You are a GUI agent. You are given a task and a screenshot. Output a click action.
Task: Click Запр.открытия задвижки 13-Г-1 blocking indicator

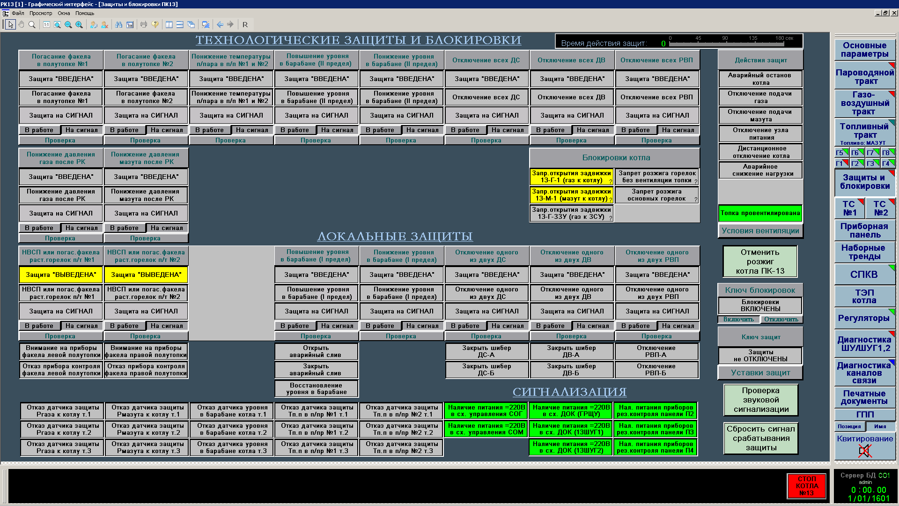(571, 177)
